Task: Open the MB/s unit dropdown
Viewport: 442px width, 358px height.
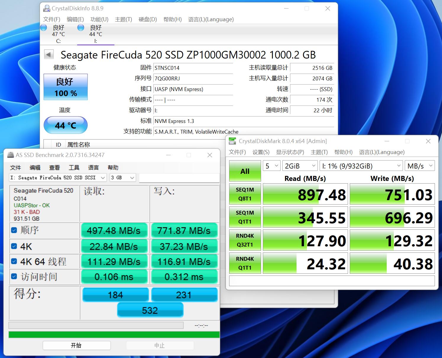Action: click(x=420, y=166)
